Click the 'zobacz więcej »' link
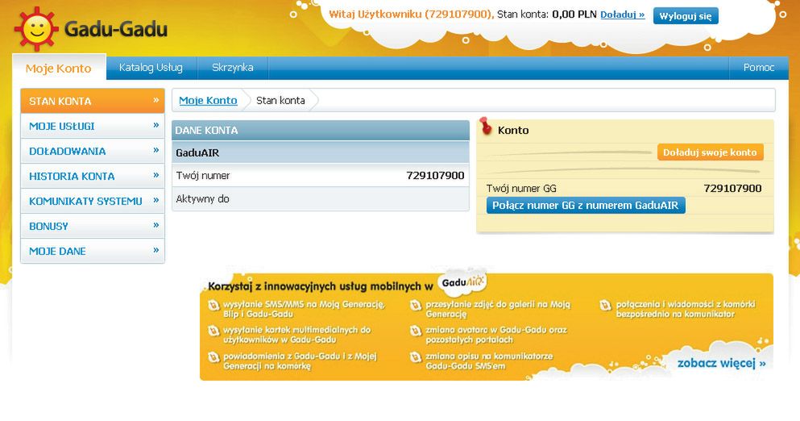This screenshot has height=421, width=800. point(721,363)
